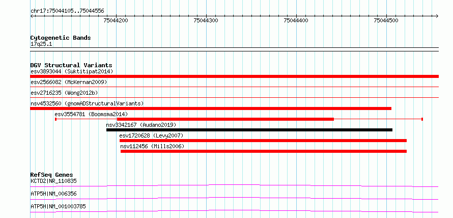Select the esv1720628 red variant bar

pos(263,141)
